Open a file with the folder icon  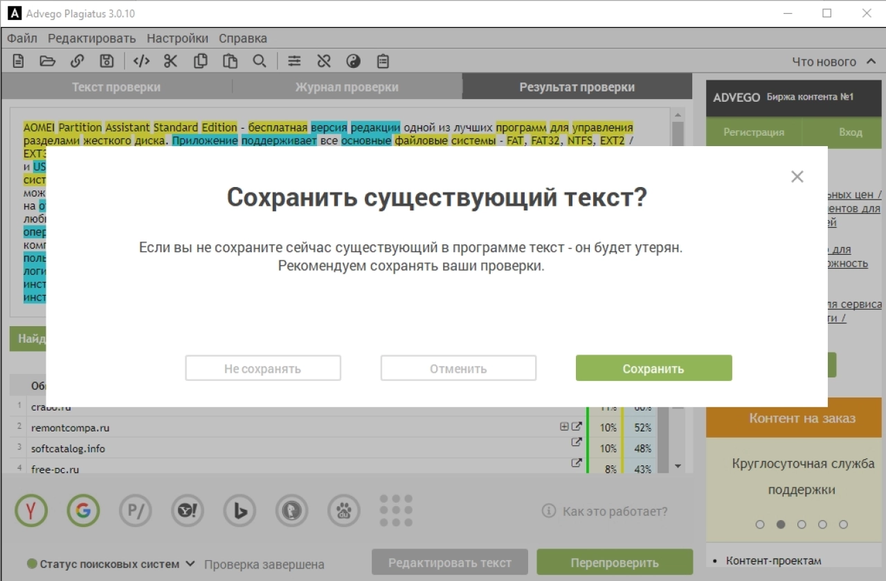pos(47,61)
